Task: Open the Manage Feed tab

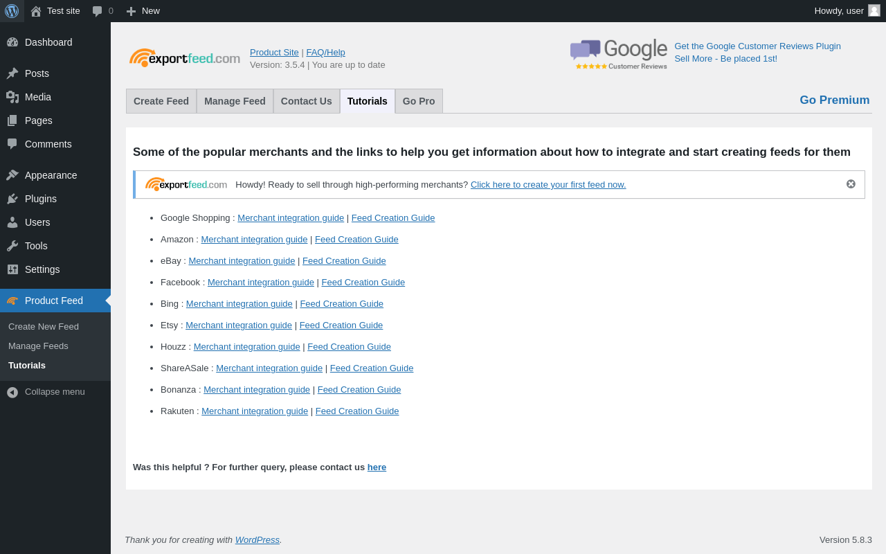Action: point(235,101)
